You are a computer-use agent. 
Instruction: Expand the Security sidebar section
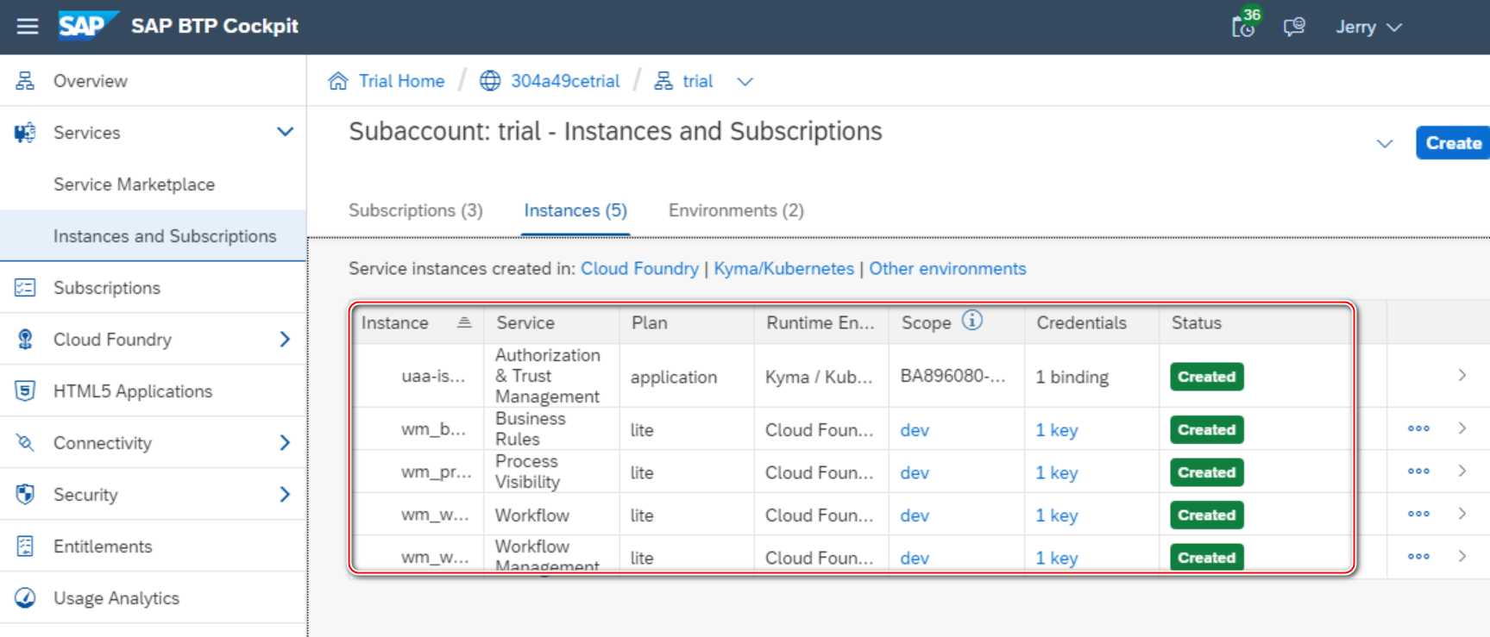285,495
